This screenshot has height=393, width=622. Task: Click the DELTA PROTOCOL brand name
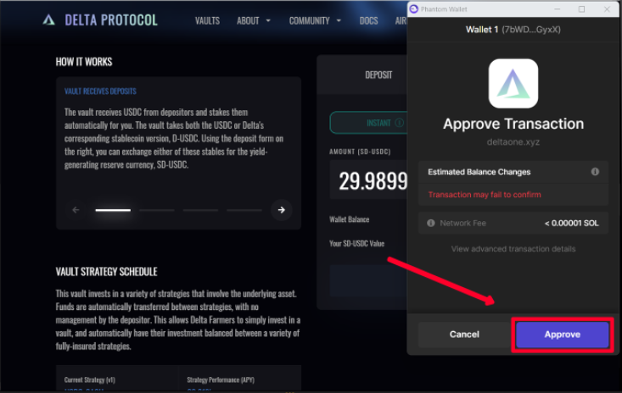(111, 19)
